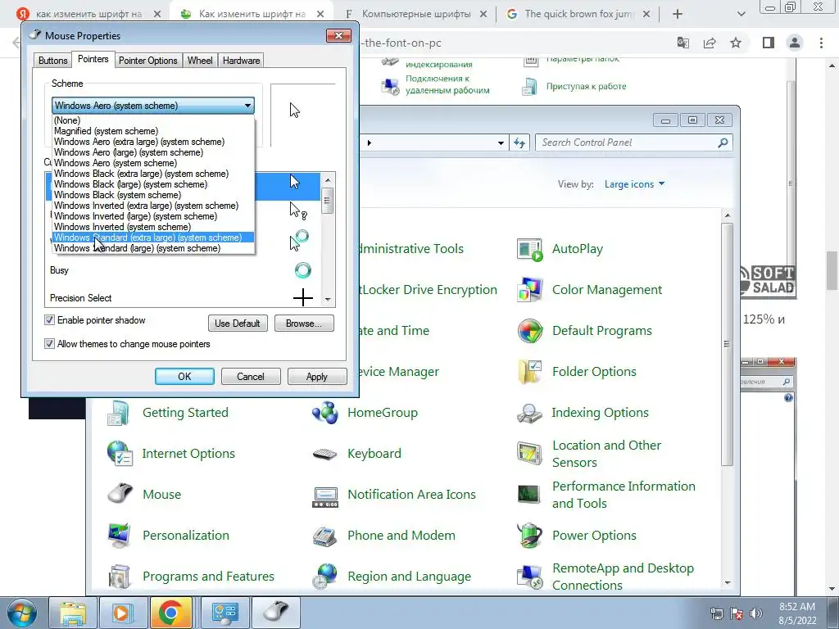This screenshot has height=629, width=839.
Task: Open Performance Information and Tools icon
Action: tap(530, 495)
